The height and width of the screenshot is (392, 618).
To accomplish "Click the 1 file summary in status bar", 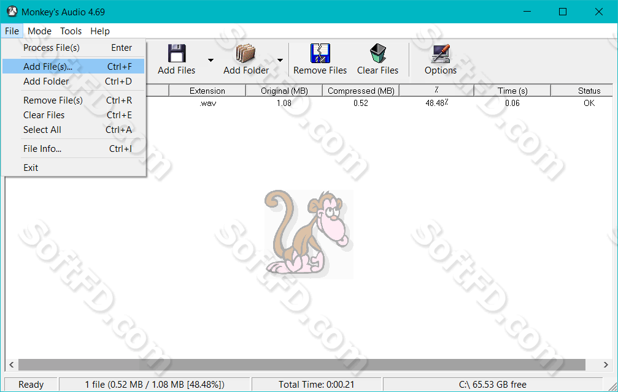I will coord(155,385).
